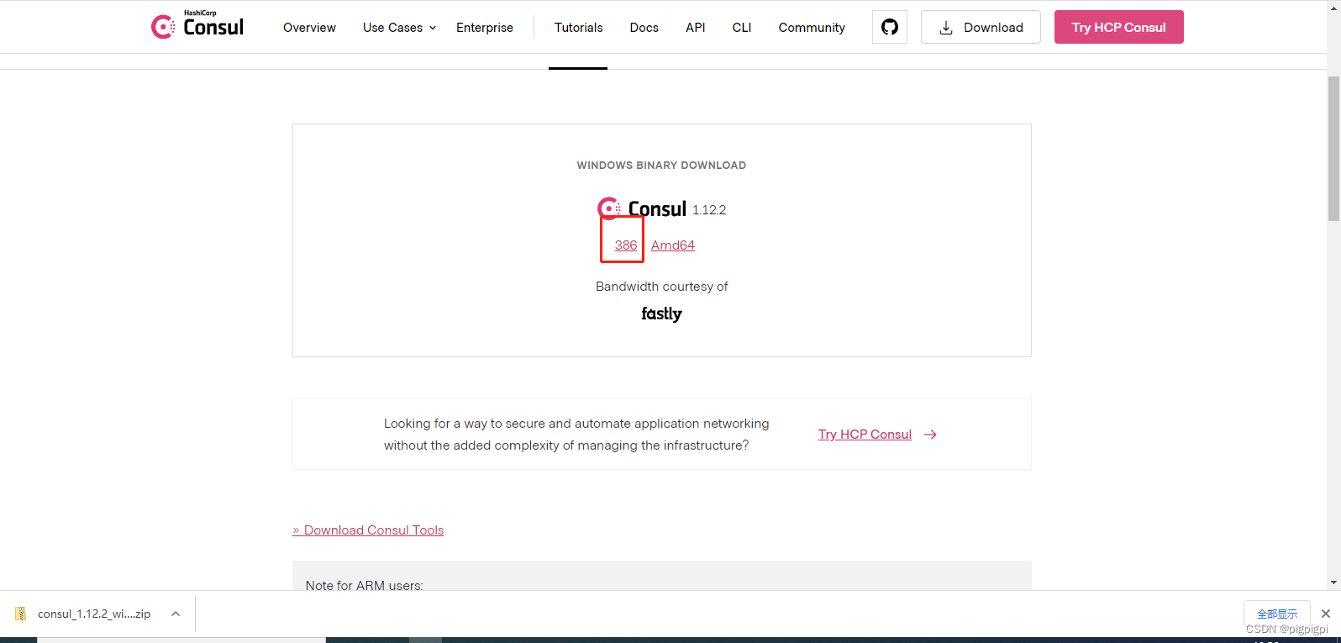Expand the Use Cases dropdown
The width and height of the screenshot is (1341, 643).
point(399,28)
